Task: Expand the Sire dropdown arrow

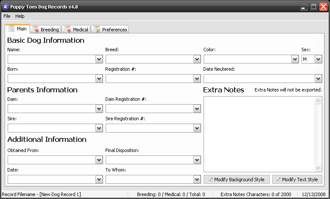Action: point(99,128)
